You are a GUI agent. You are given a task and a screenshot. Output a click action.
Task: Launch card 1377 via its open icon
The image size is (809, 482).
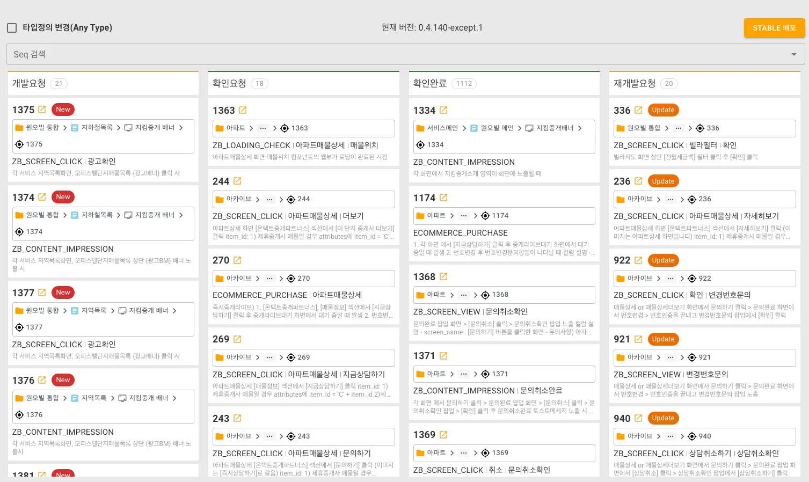click(42, 293)
